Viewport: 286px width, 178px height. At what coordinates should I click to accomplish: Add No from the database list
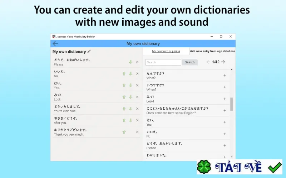[225, 134]
